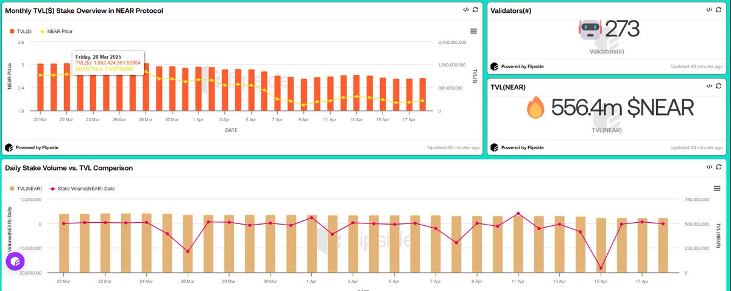Click the tooltip TVL($) 1,662,424,561 value
Image resolution: width=731 pixels, height=291 pixels.
click(x=108, y=62)
